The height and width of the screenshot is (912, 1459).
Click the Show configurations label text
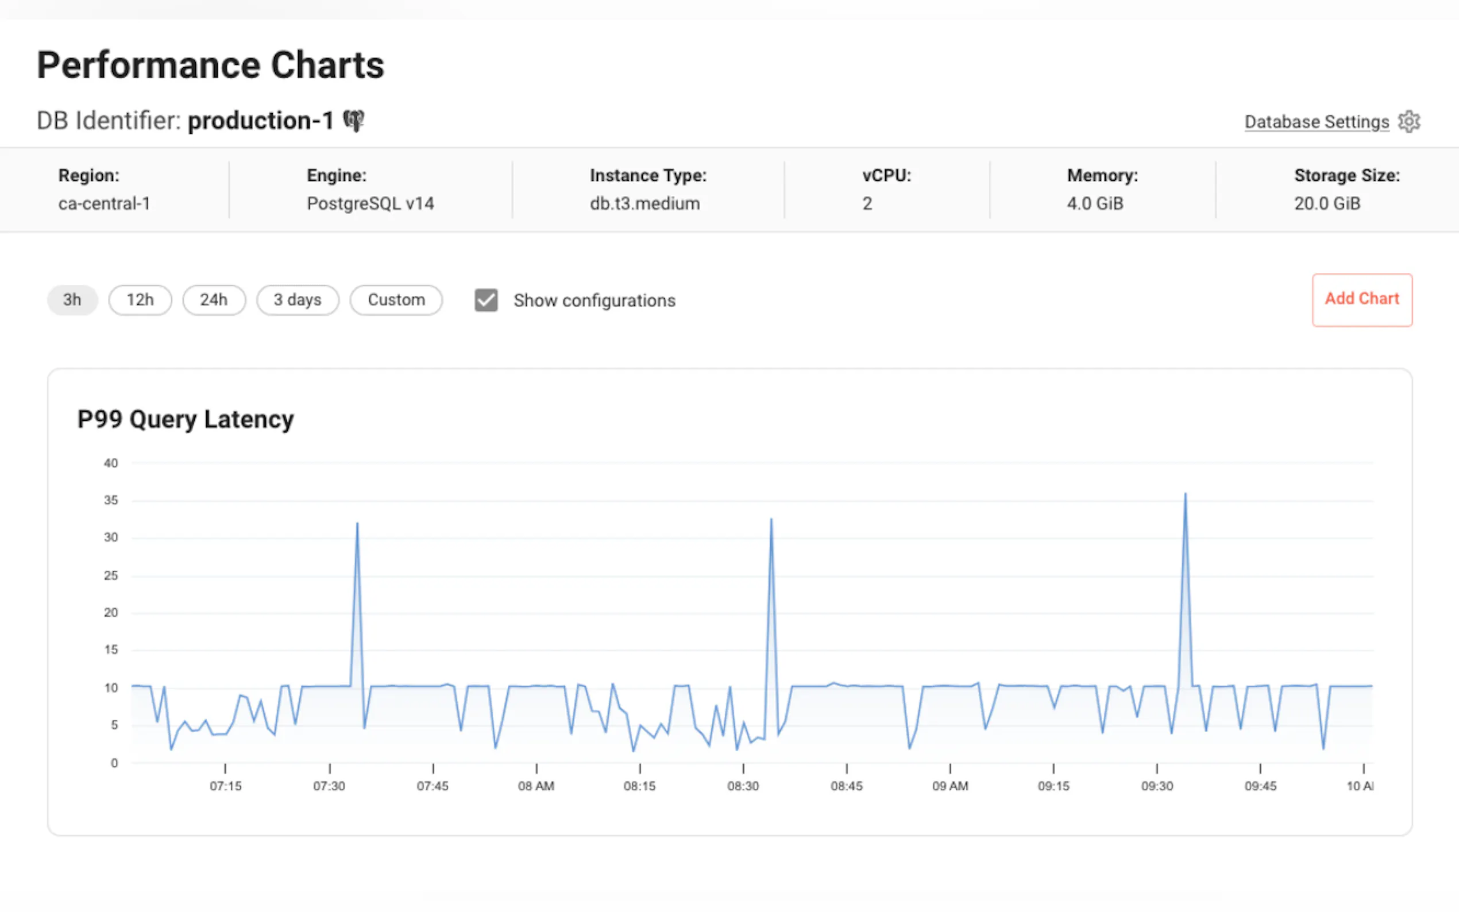pyautogui.click(x=594, y=300)
